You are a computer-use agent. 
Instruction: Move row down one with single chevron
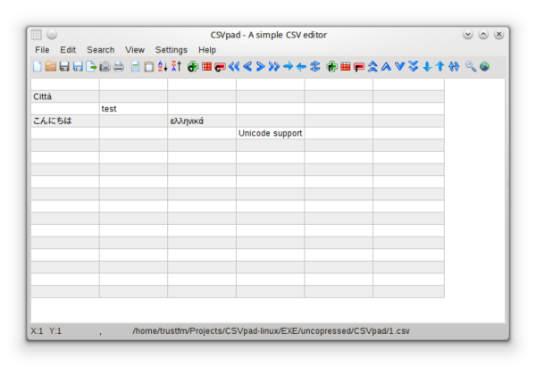click(x=399, y=66)
